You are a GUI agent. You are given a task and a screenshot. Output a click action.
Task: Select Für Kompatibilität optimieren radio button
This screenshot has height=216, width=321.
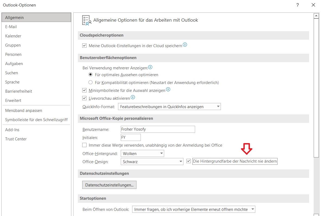coord(90,82)
